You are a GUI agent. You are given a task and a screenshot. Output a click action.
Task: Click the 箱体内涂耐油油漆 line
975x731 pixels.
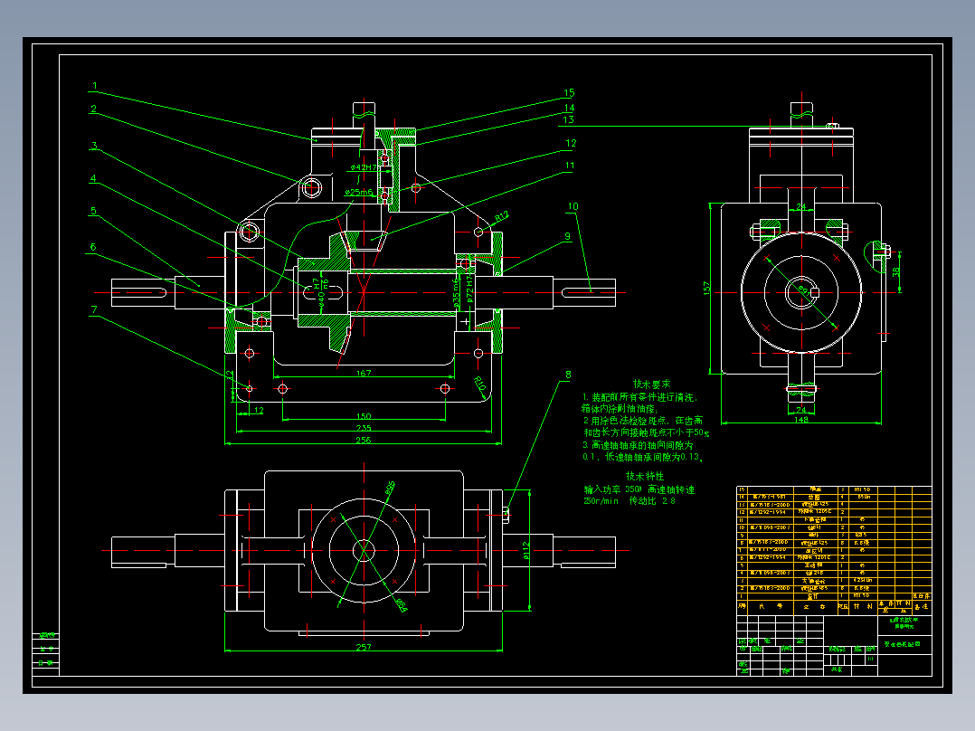point(619,409)
